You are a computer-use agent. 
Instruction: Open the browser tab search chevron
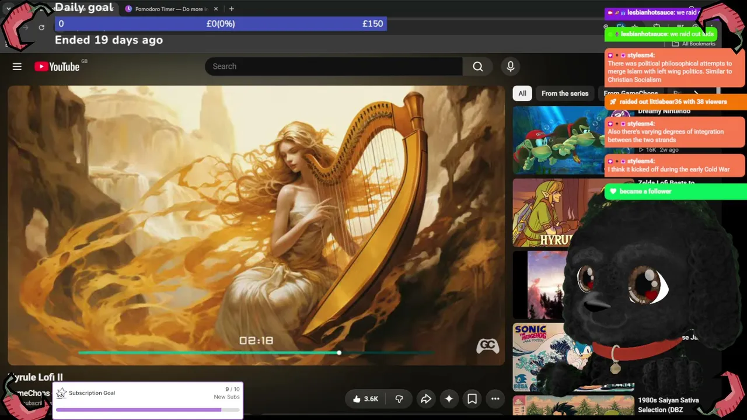tap(8, 8)
